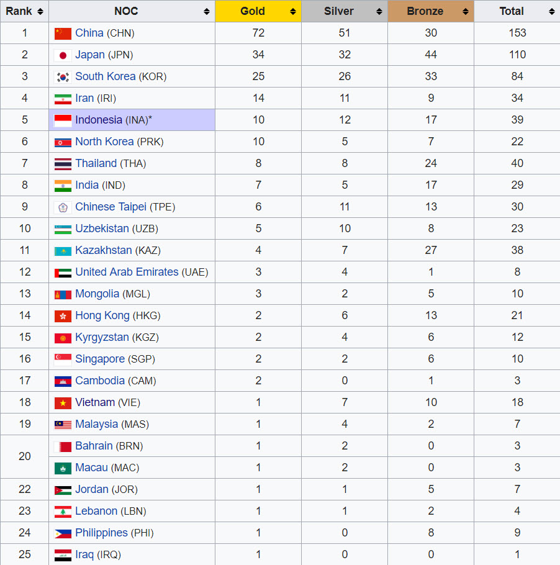Open the Jordan link

tap(91, 489)
